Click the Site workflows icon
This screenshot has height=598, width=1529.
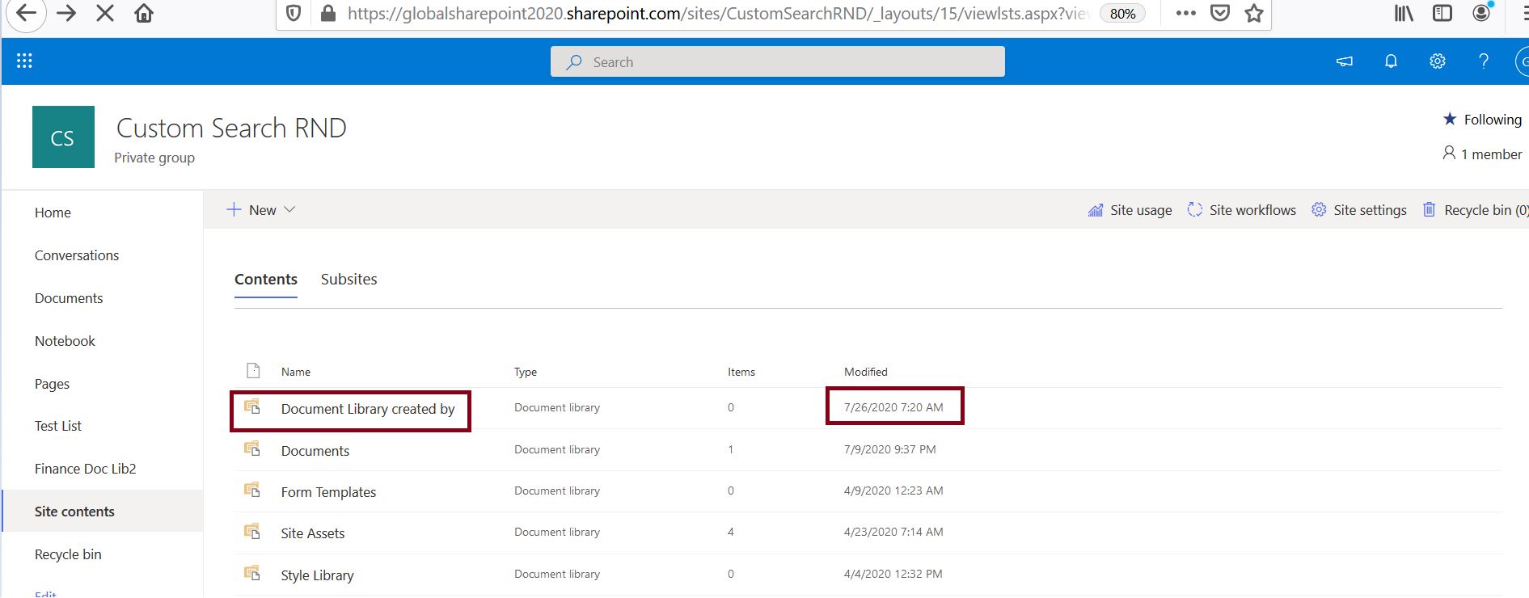pyautogui.click(x=1195, y=209)
